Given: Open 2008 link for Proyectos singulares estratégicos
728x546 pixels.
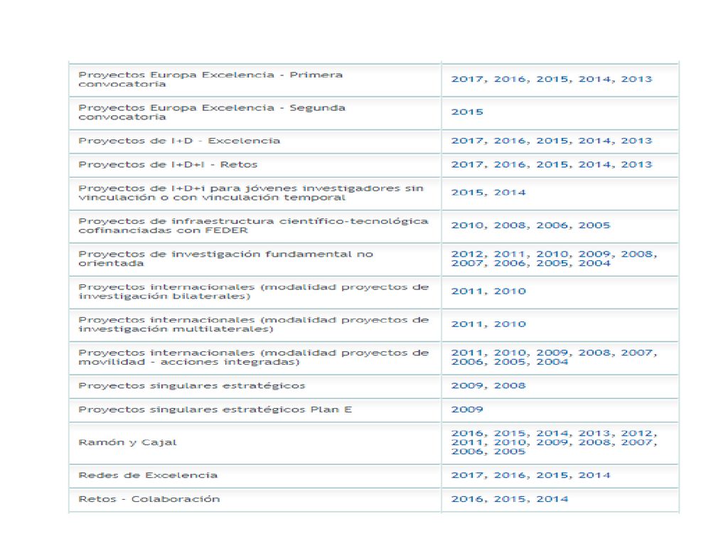Looking at the screenshot, I should pyautogui.click(x=510, y=386).
